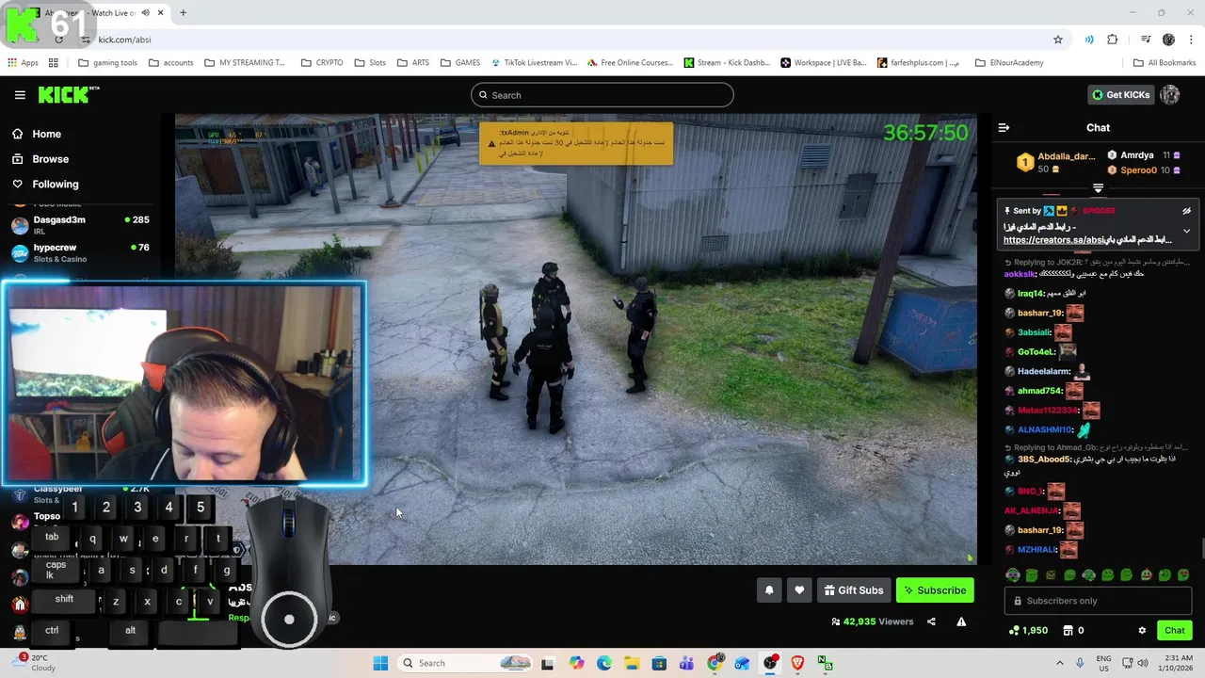Open the browser three-dot menu

[x=1192, y=40]
